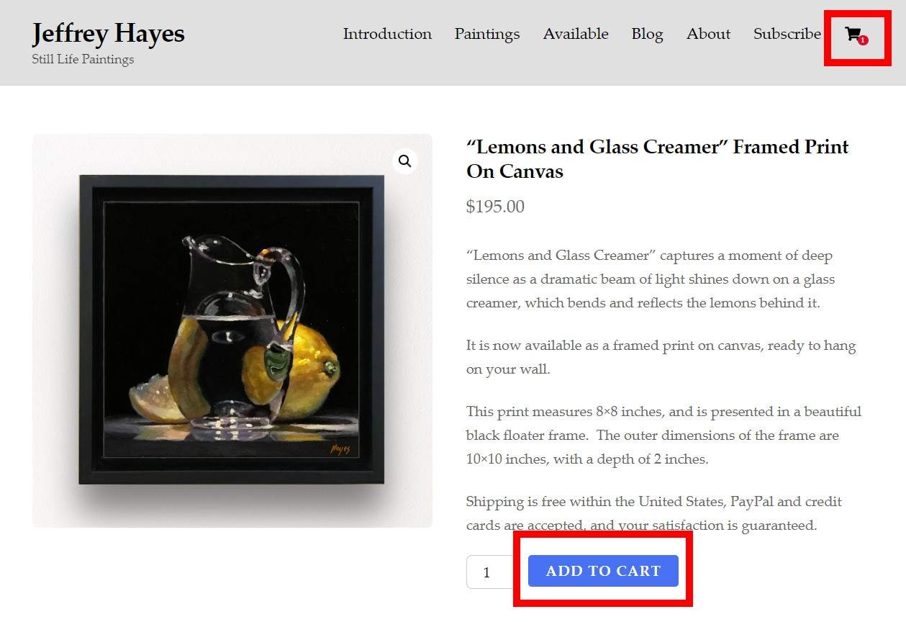Navigate to the Blog page

click(x=647, y=34)
